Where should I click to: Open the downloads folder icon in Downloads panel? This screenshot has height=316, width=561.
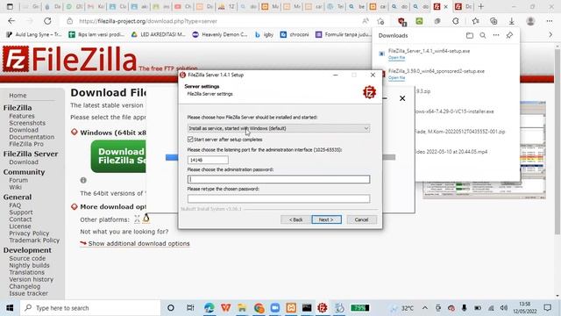click(470, 35)
